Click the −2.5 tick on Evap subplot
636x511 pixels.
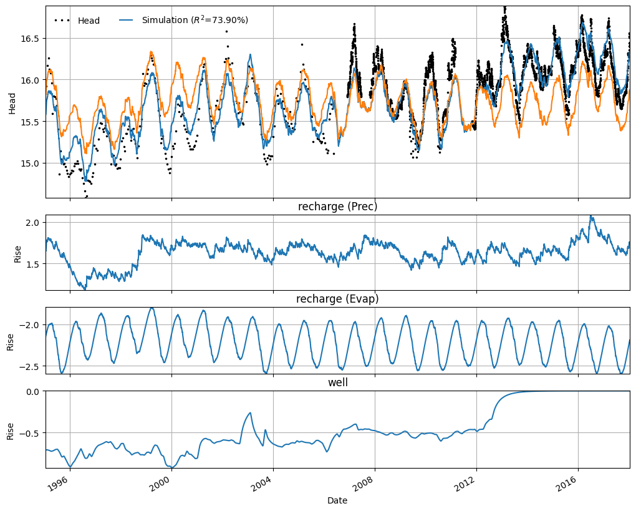[x=30, y=366]
